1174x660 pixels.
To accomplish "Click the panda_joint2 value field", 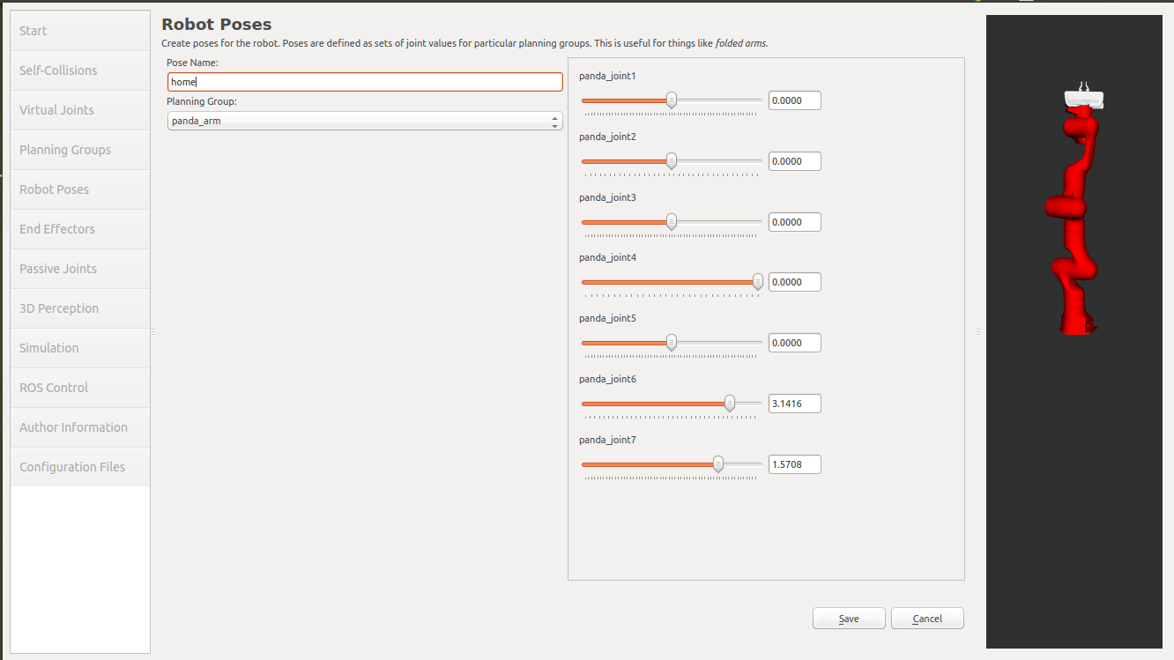I will coord(794,161).
